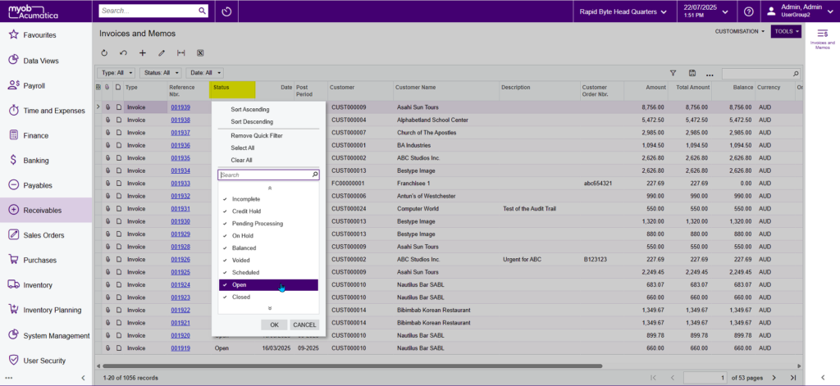Open the business date 22/07/2025 dropdown
Image resolution: width=840 pixels, height=386 pixels.
(705, 11)
